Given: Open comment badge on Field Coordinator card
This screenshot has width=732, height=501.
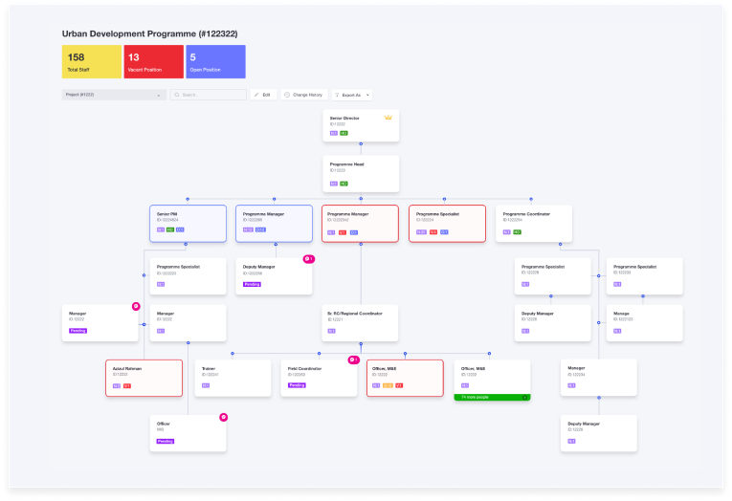Looking at the screenshot, I should coord(353,359).
